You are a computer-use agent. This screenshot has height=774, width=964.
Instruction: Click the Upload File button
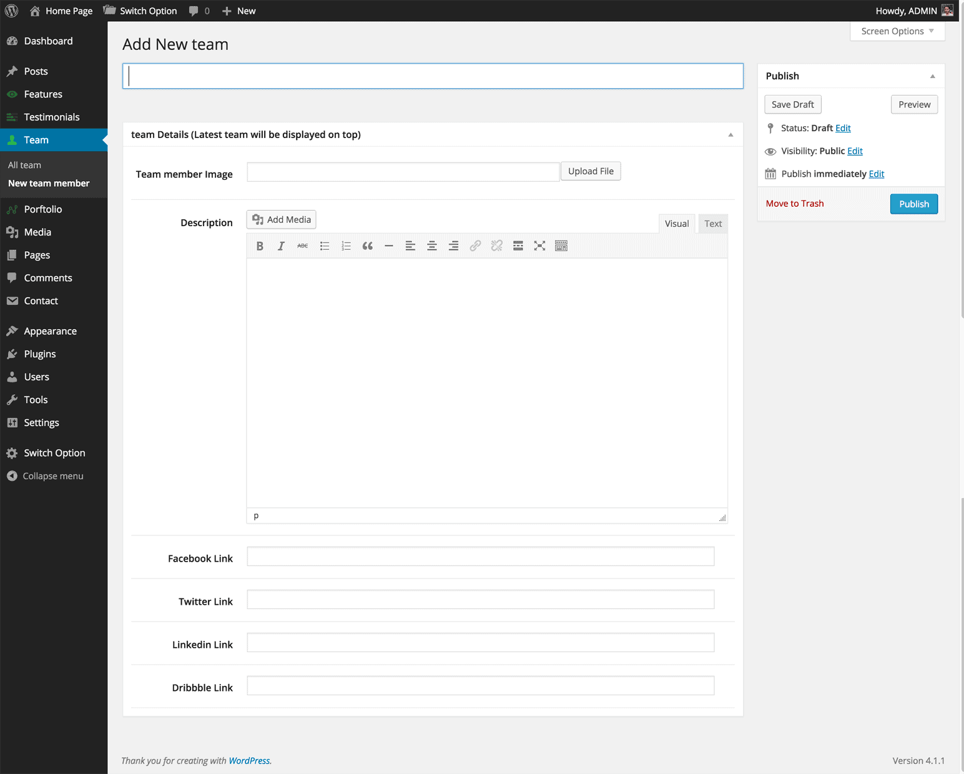tap(591, 171)
